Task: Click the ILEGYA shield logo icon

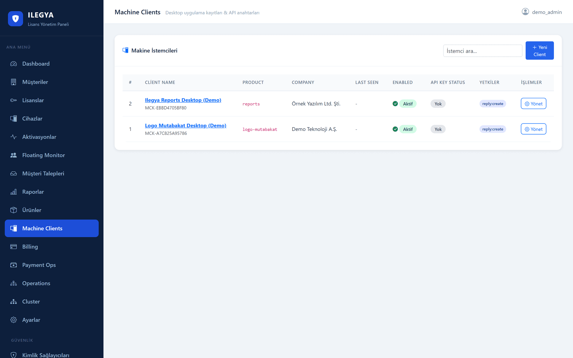Action: pos(16,19)
